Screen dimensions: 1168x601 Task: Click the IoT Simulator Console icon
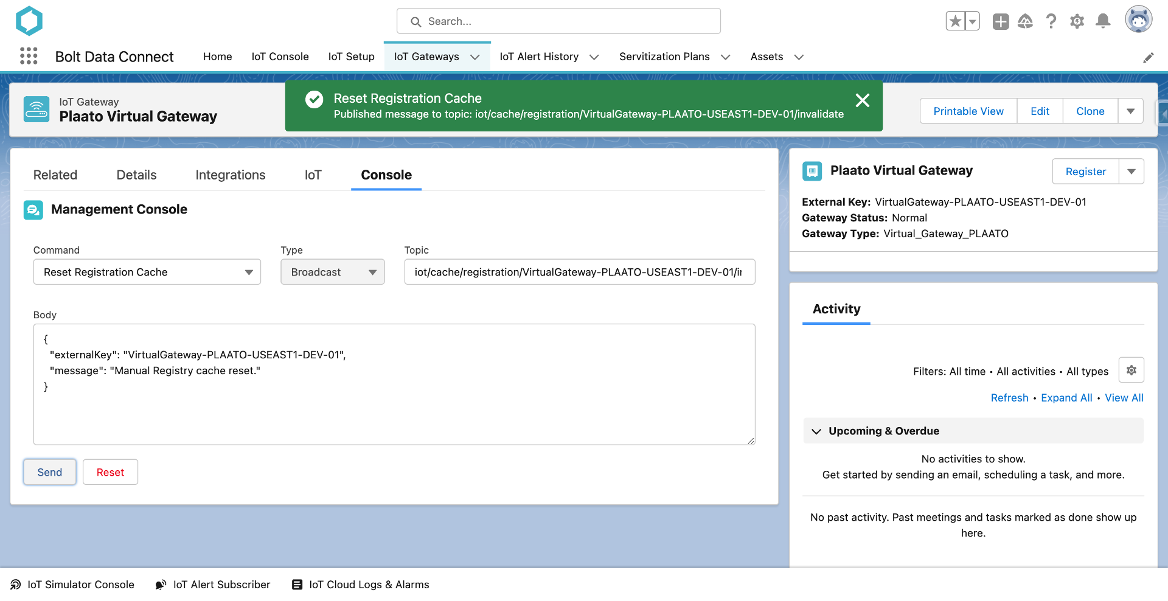click(x=16, y=585)
